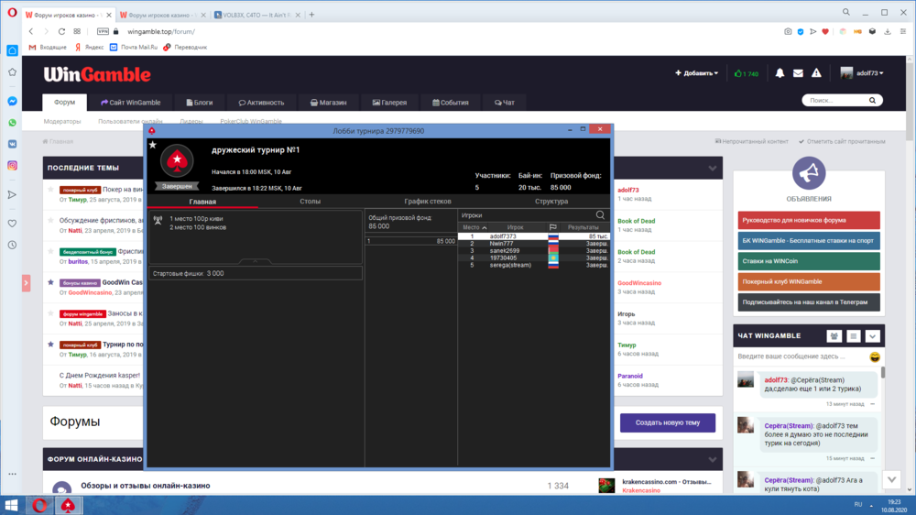The image size is (916, 515).
Task: Click the chat users list icon
Action: 834,336
